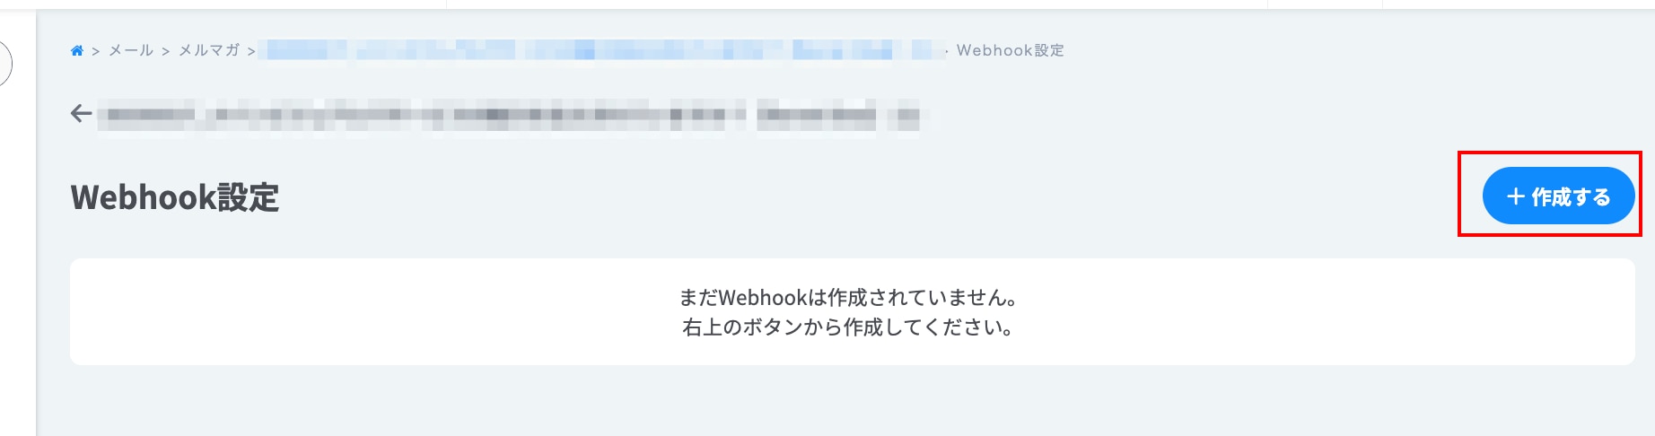
Task: Click the white empty-state card area
Action: [x=853, y=312]
